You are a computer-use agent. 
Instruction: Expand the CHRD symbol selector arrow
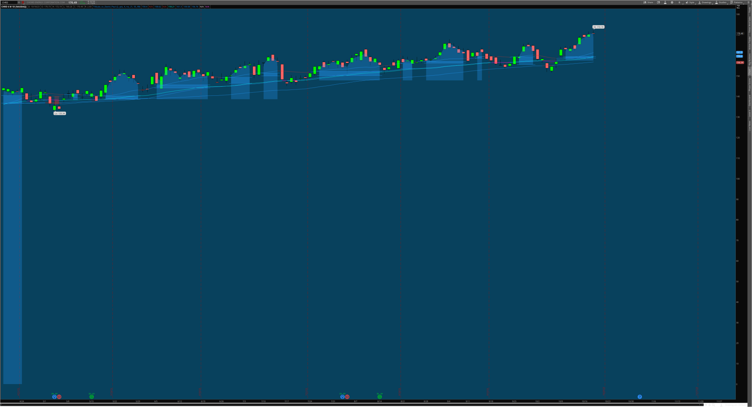pyautogui.click(x=19, y=2)
